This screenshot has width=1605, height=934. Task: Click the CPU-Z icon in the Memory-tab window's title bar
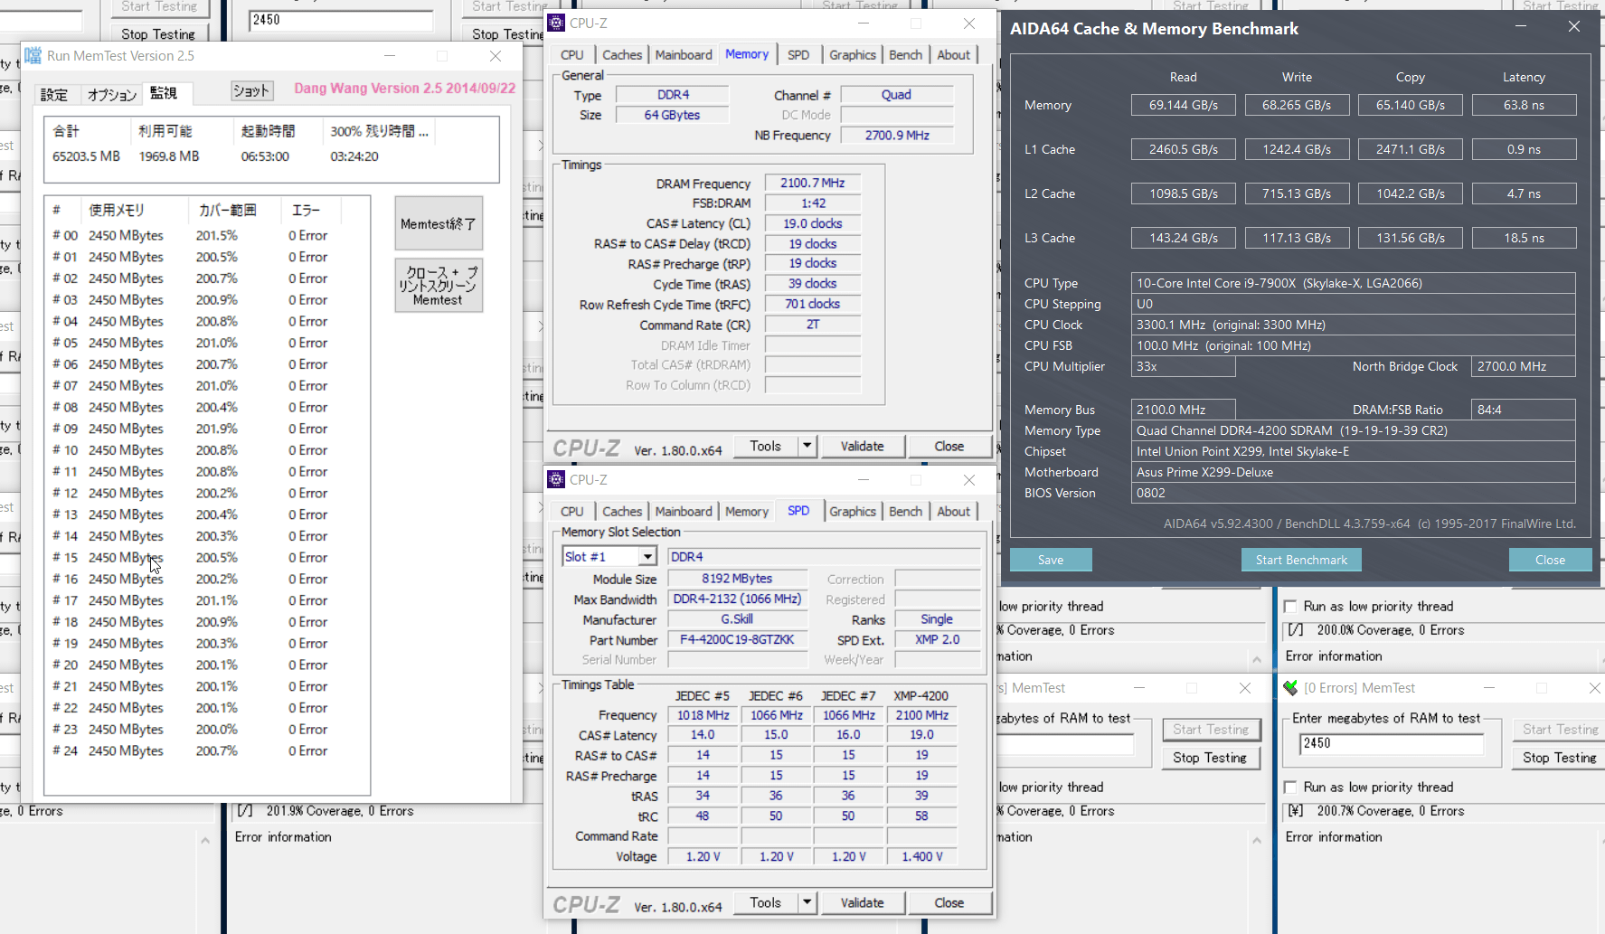coord(557,24)
